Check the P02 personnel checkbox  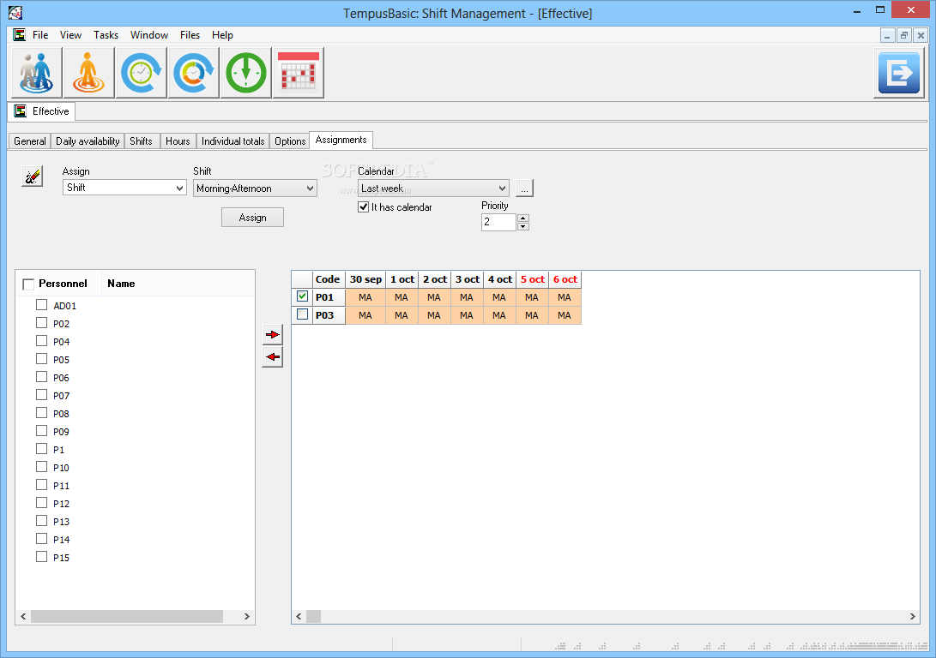coord(41,322)
